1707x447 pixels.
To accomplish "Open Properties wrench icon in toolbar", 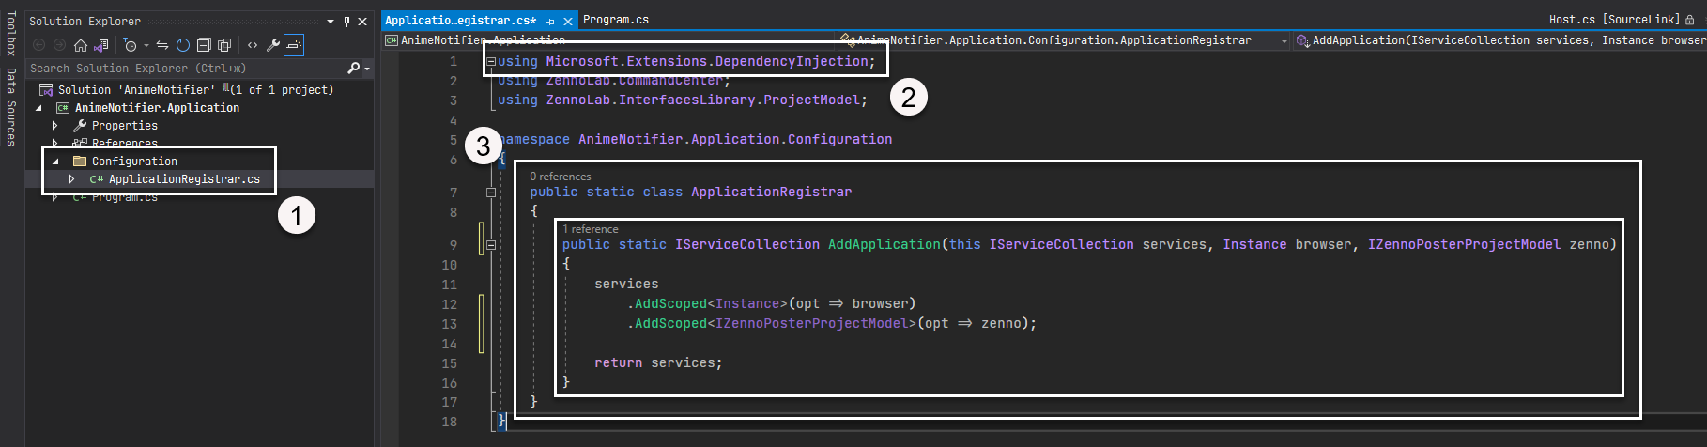I will [x=273, y=45].
